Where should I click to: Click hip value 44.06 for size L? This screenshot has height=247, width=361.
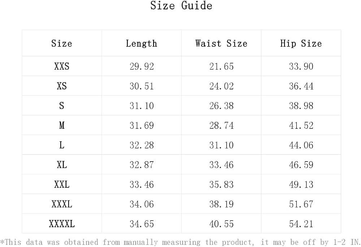(301, 145)
